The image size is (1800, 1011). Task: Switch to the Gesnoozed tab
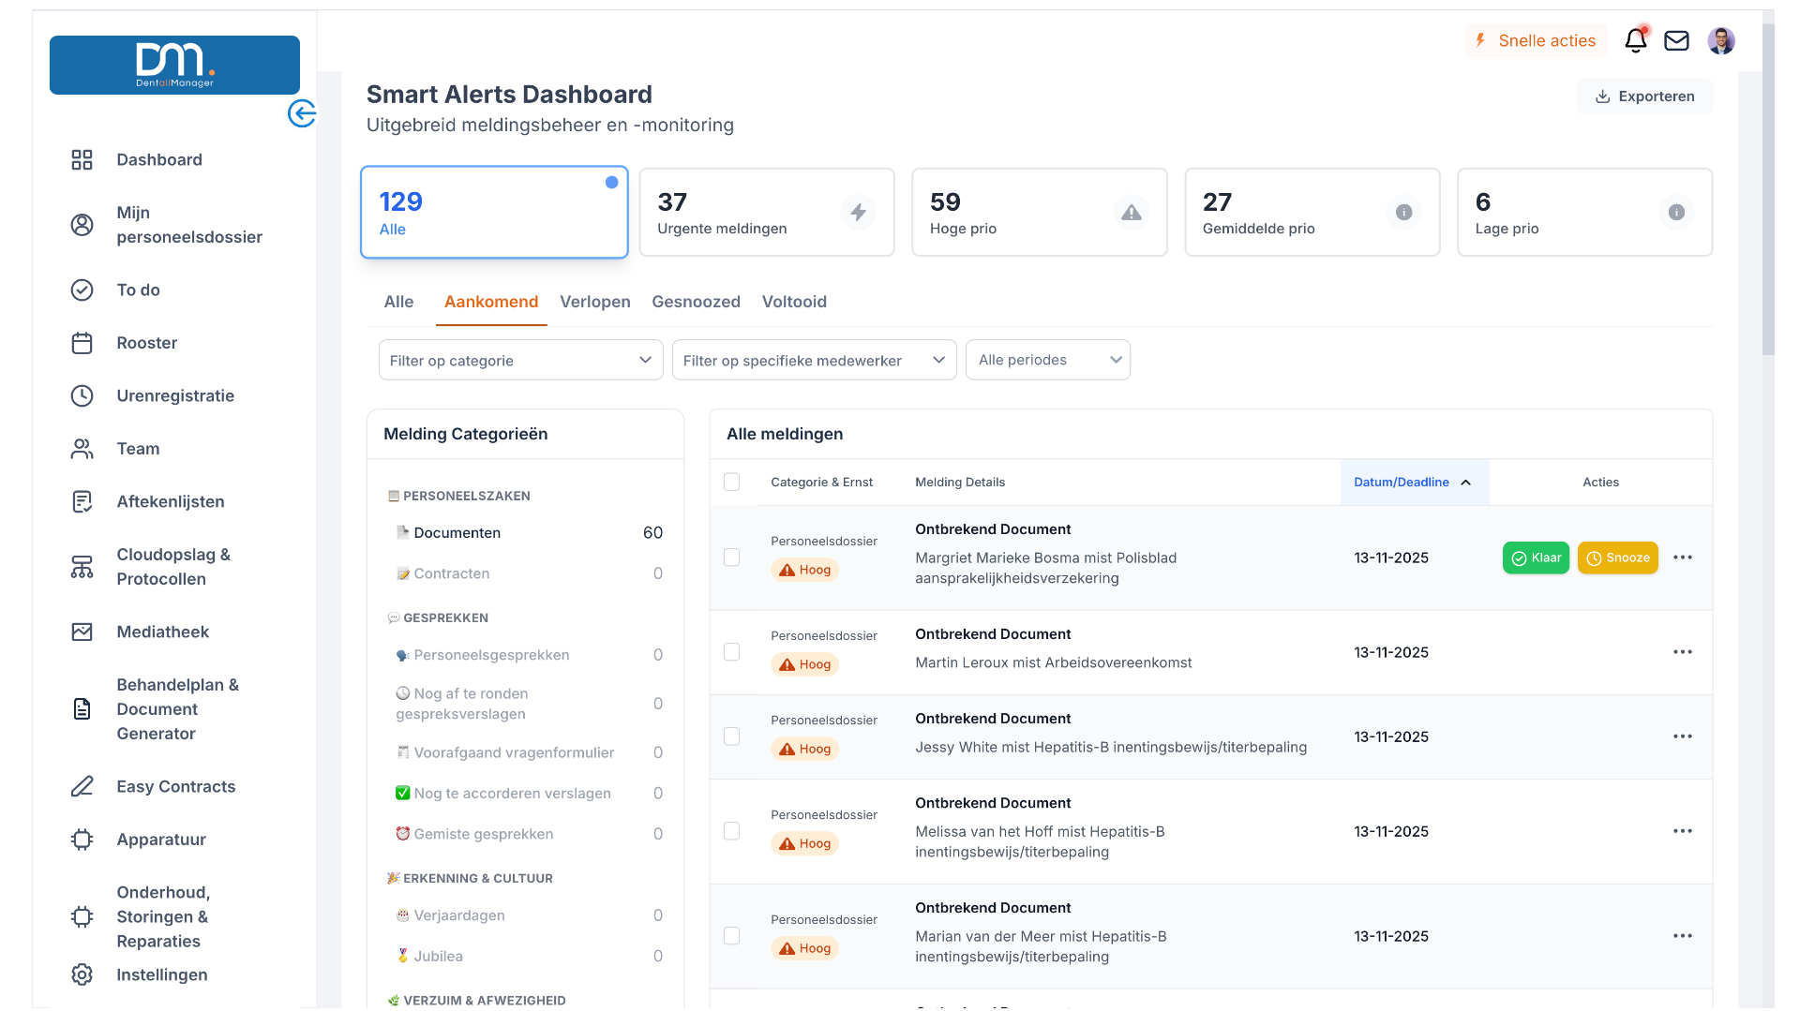point(696,302)
